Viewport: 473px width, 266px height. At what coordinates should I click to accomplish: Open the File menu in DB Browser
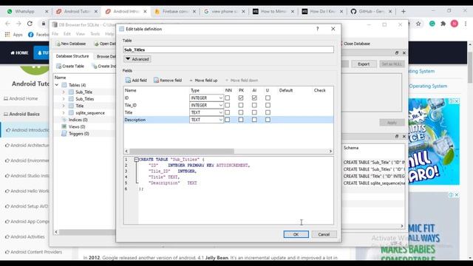[x=55, y=34]
